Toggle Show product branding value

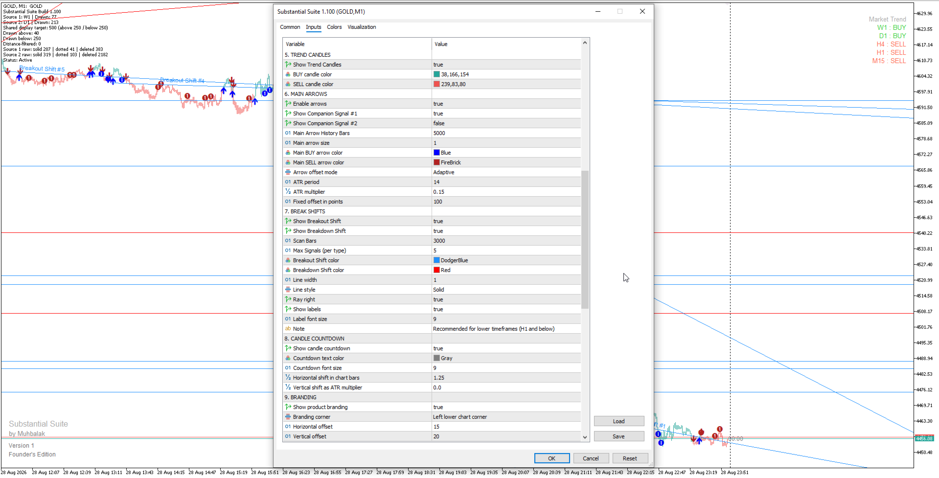[x=506, y=407]
